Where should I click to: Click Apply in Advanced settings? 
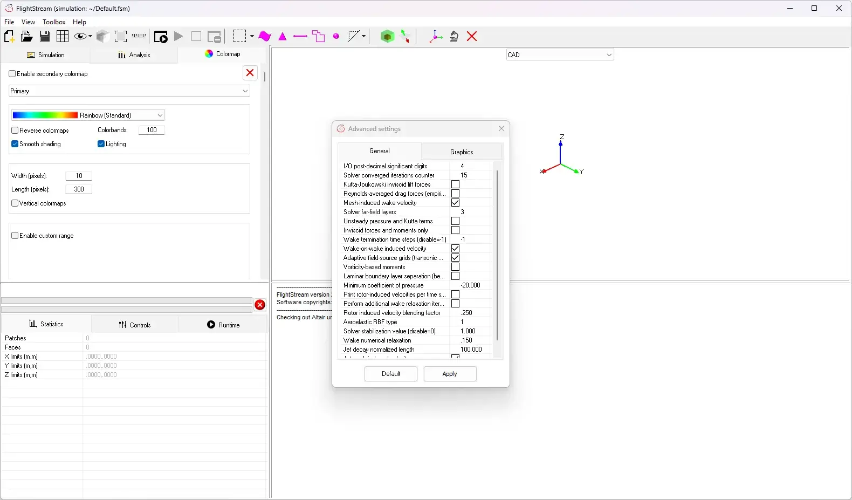(450, 374)
